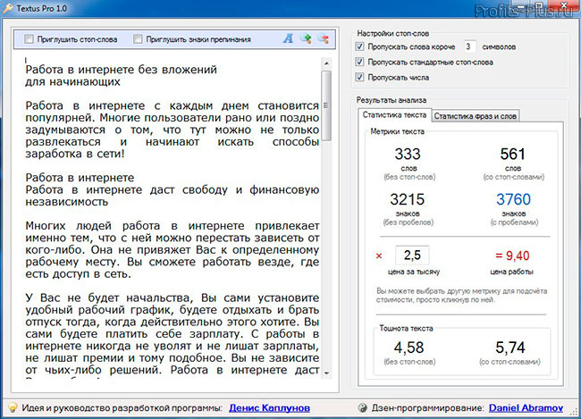
Task: Open the Статистика фраз и слов tab
Action: pos(475,116)
